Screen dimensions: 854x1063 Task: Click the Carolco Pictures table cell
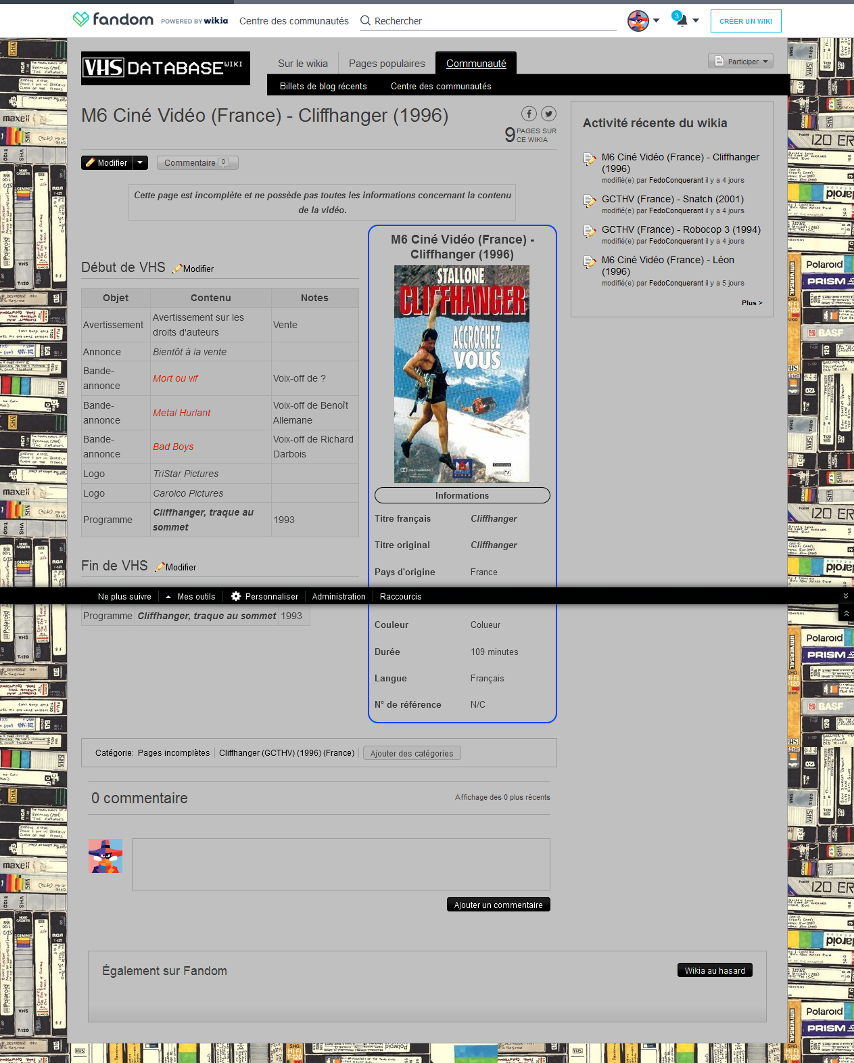click(211, 493)
